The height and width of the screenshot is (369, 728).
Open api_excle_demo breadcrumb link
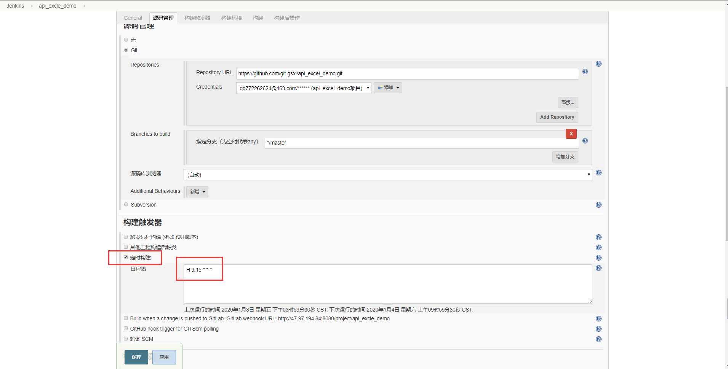[x=58, y=6]
